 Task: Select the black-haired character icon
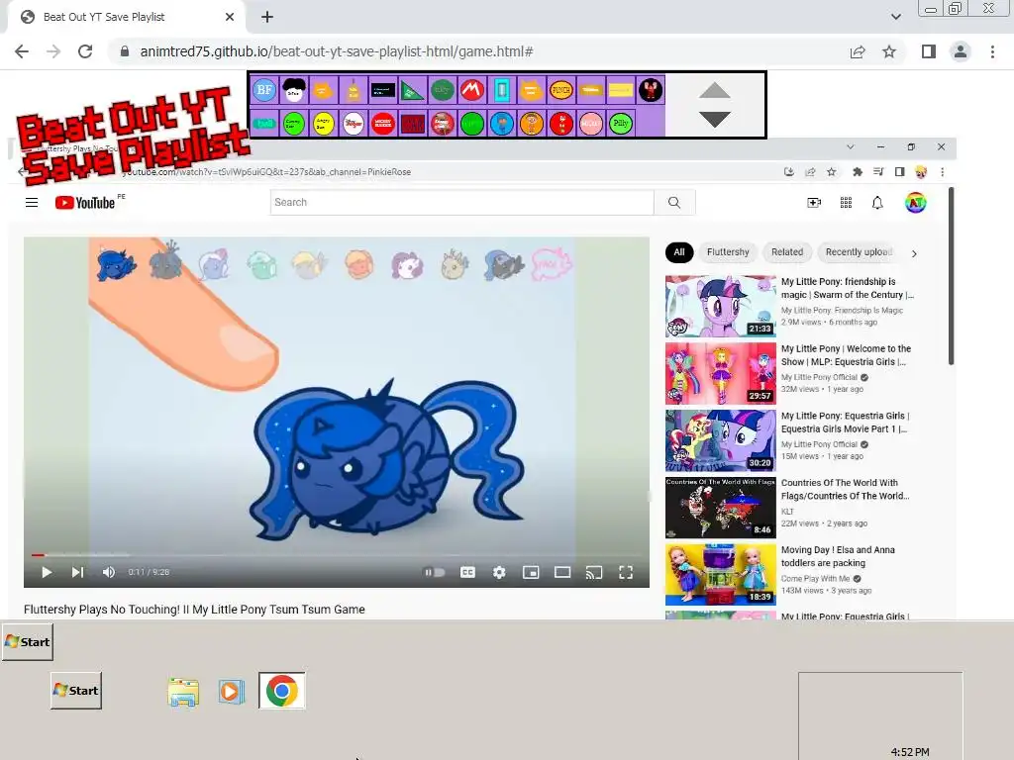[x=294, y=90]
